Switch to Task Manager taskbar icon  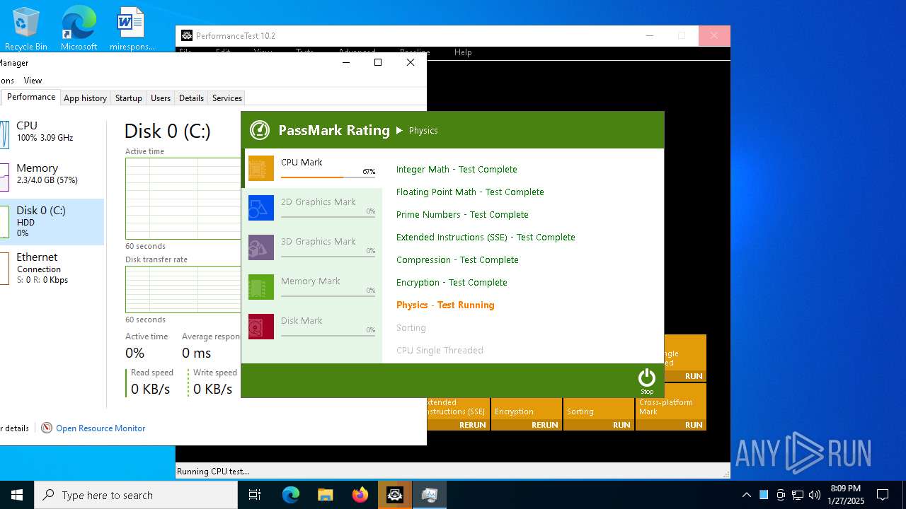point(429,495)
